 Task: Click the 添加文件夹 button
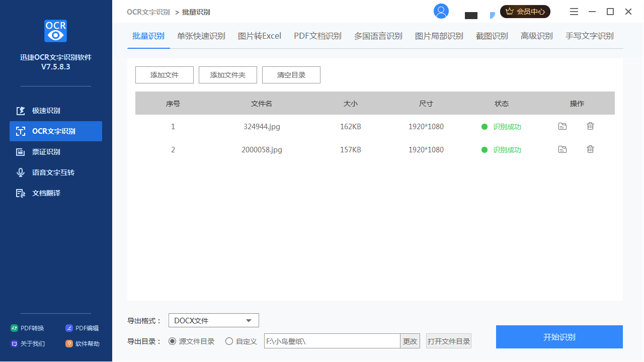pyautogui.click(x=228, y=75)
